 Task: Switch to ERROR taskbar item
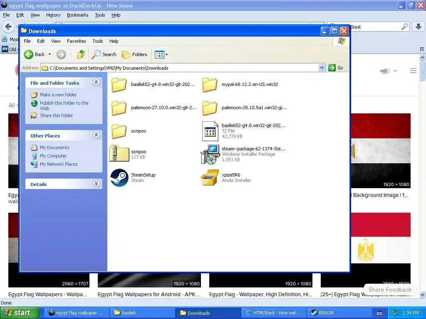click(x=339, y=313)
